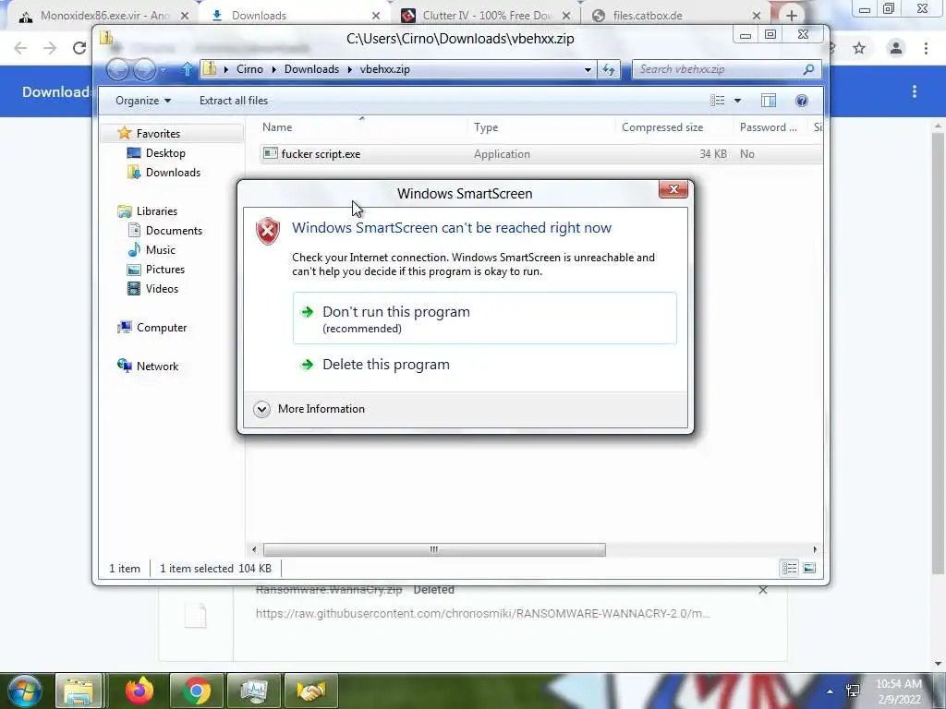Click the file list scroll right arrow
Viewport: 946px width, 709px height.
pyautogui.click(x=815, y=549)
